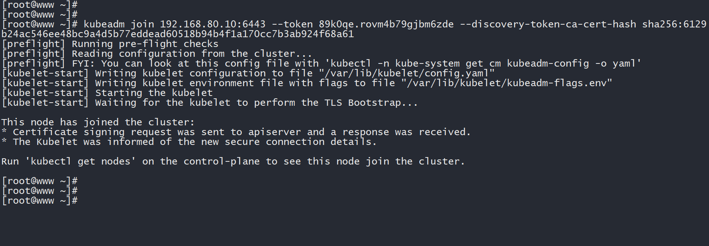The image size is (709, 246).
Task: Click the --discovery-token-ca-cert-hash flag
Action: 548,24
